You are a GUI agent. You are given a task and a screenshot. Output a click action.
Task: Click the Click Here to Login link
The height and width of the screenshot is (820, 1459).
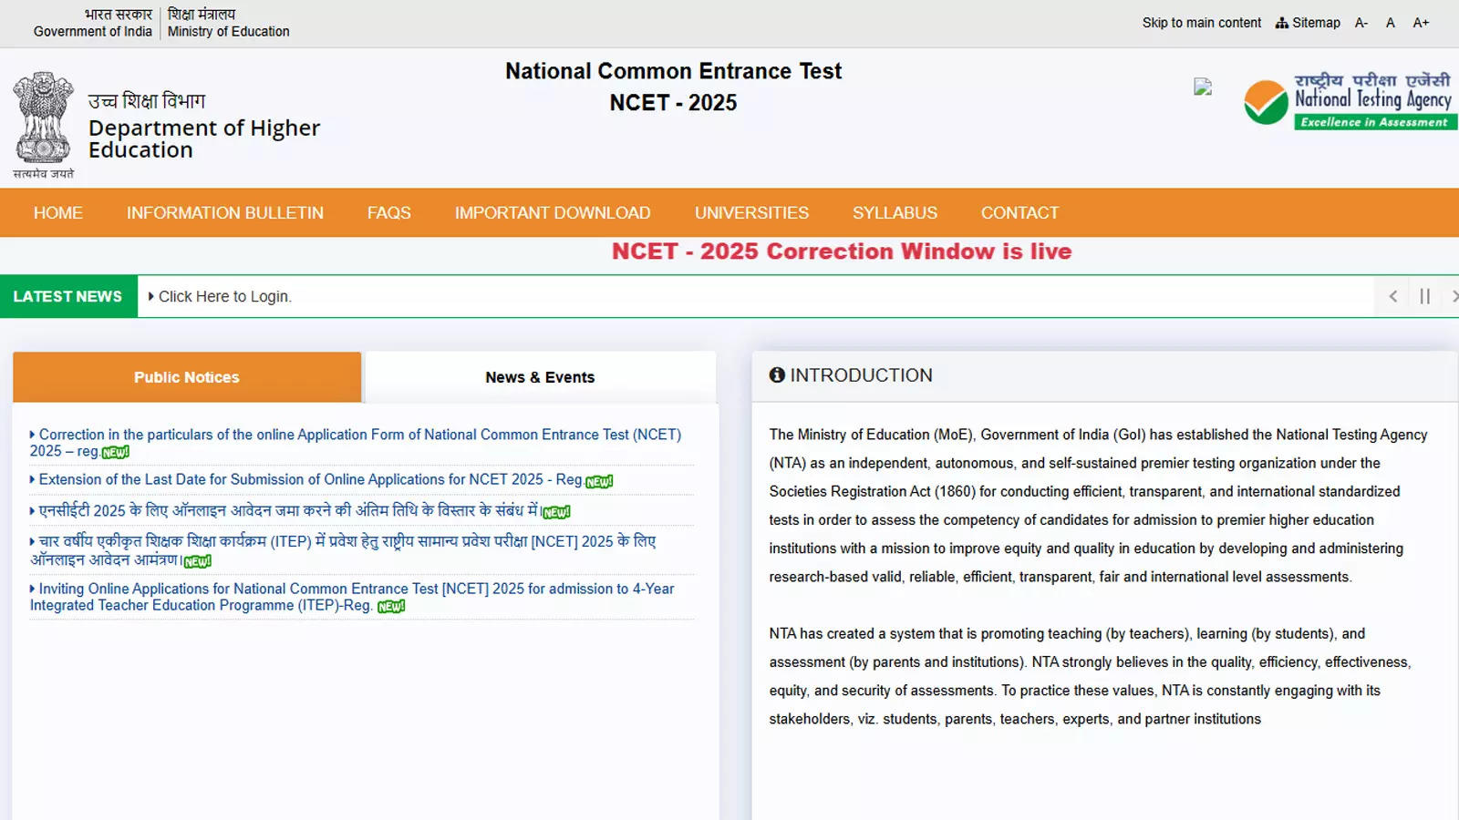225,296
